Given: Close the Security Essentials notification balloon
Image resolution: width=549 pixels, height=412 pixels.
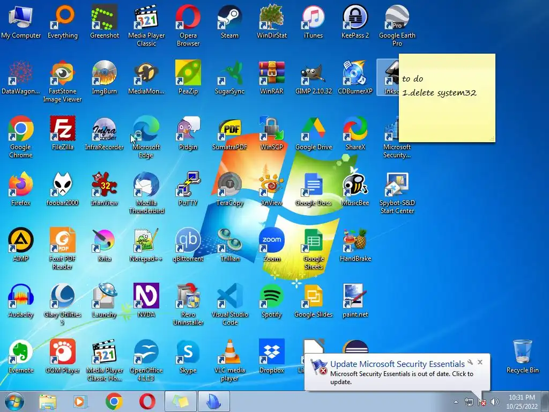Looking at the screenshot, I should (x=480, y=362).
